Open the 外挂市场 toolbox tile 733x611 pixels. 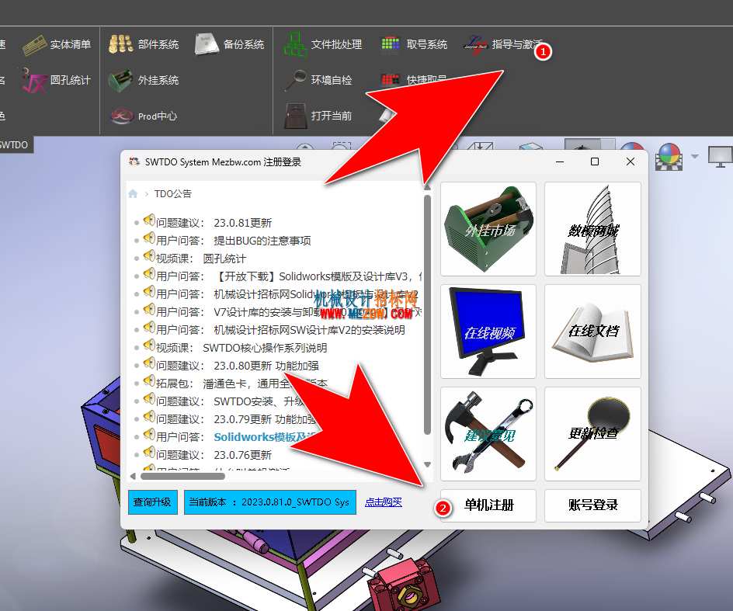(488, 229)
